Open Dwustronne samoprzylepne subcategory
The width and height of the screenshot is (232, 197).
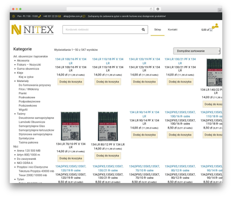tap(36, 118)
